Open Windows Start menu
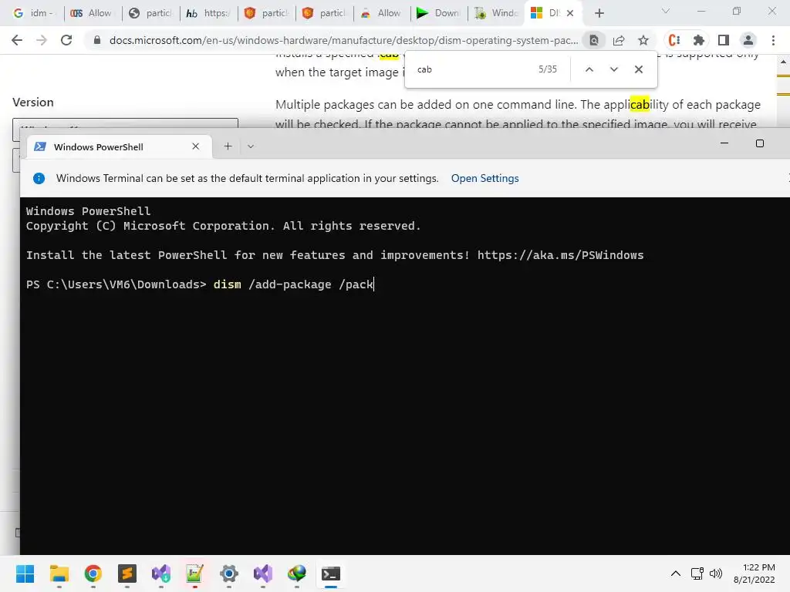The image size is (790, 592). pyautogui.click(x=25, y=573)
